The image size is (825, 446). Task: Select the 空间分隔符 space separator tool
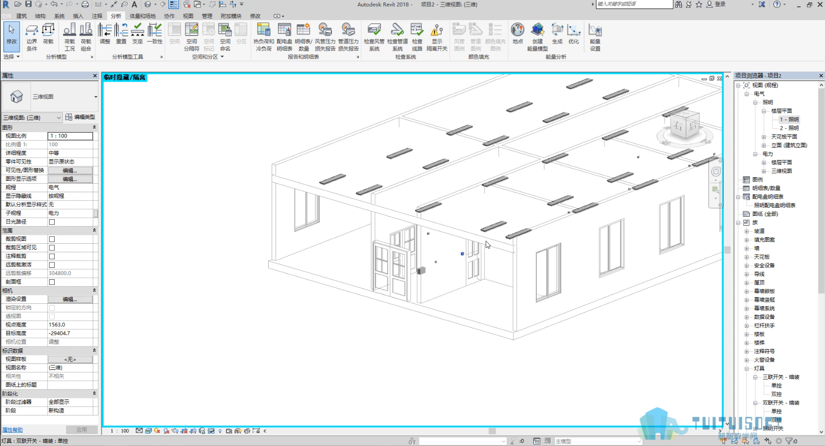(x=191, y=37)
